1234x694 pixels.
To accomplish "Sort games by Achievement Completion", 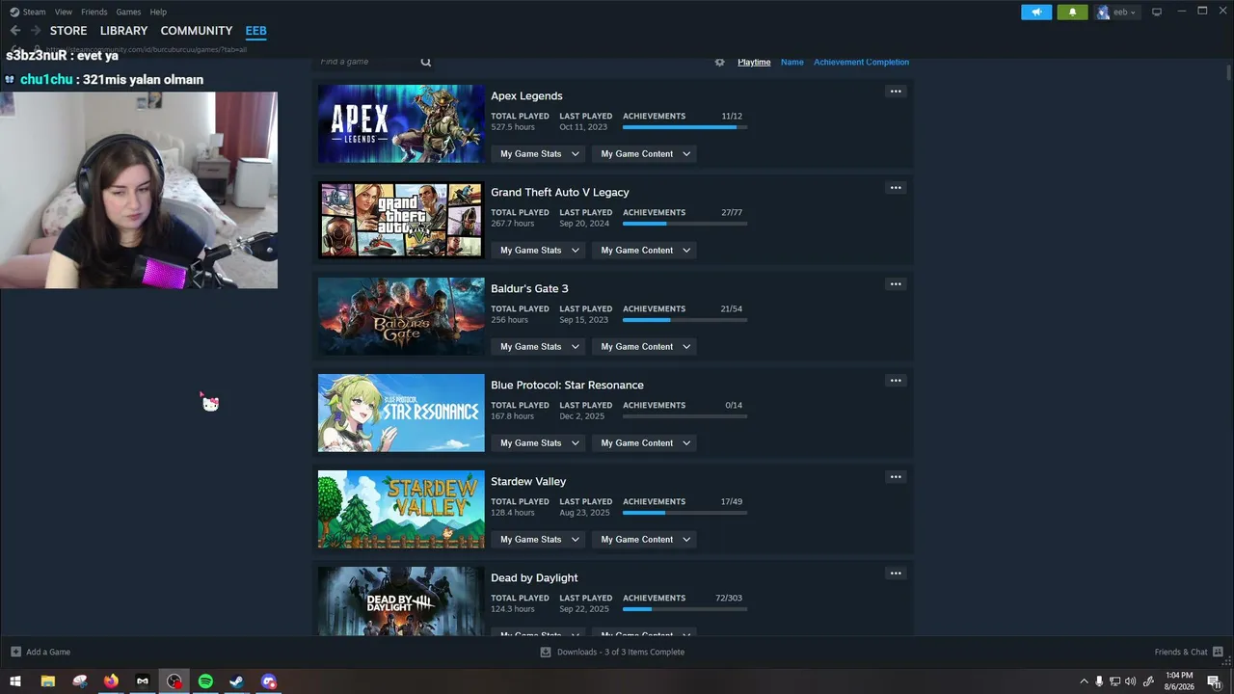I will [861, 62].
